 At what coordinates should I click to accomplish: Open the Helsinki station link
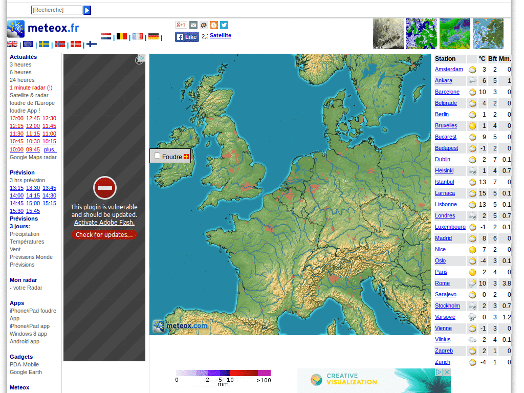click(x=444, y=170)
